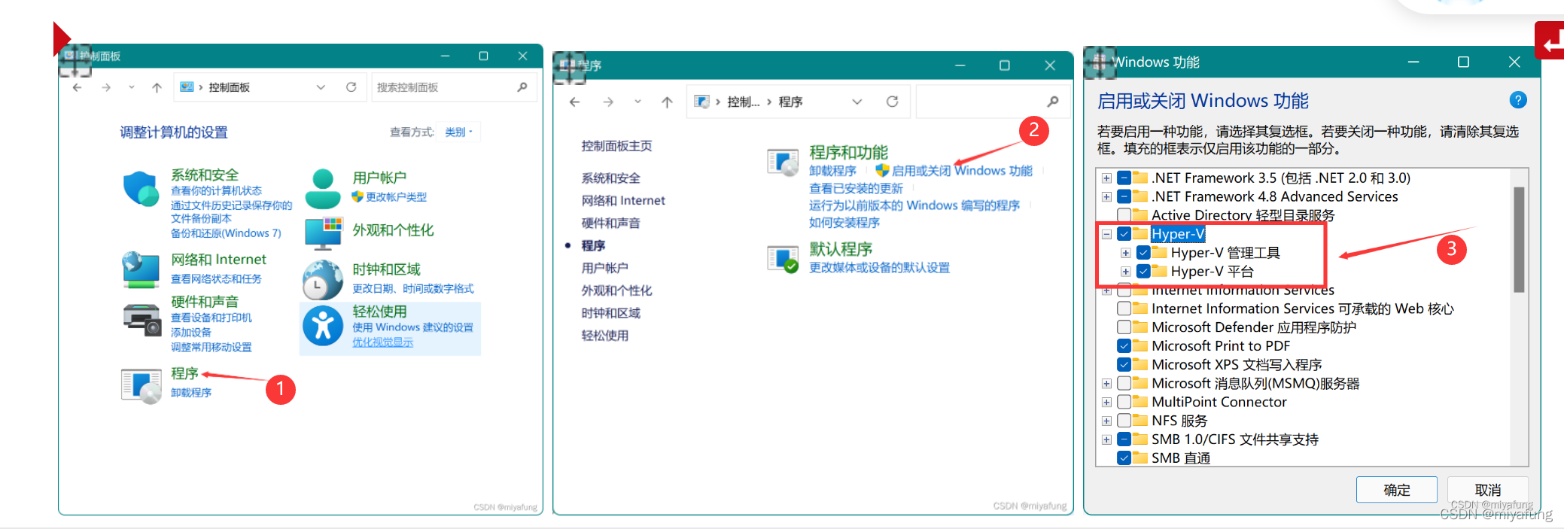The height and width of the screenshot is (529, 1564).
Task: Select 系统和安全 in Programs sidebar
Action: coord(610,178)
